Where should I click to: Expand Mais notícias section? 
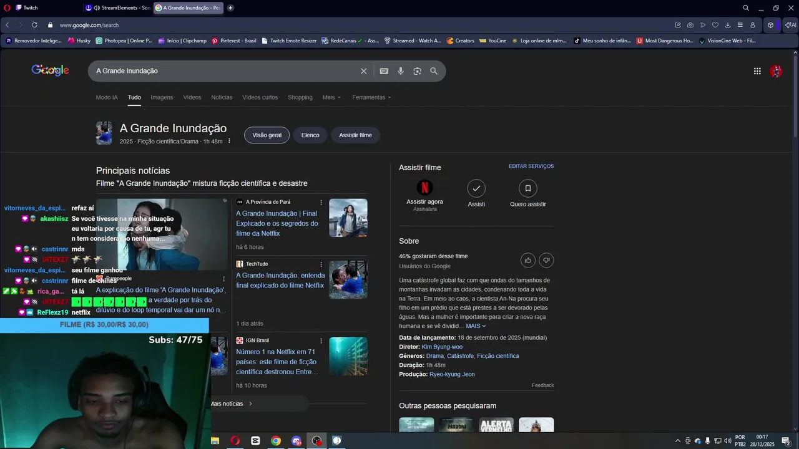click(231, 404)
